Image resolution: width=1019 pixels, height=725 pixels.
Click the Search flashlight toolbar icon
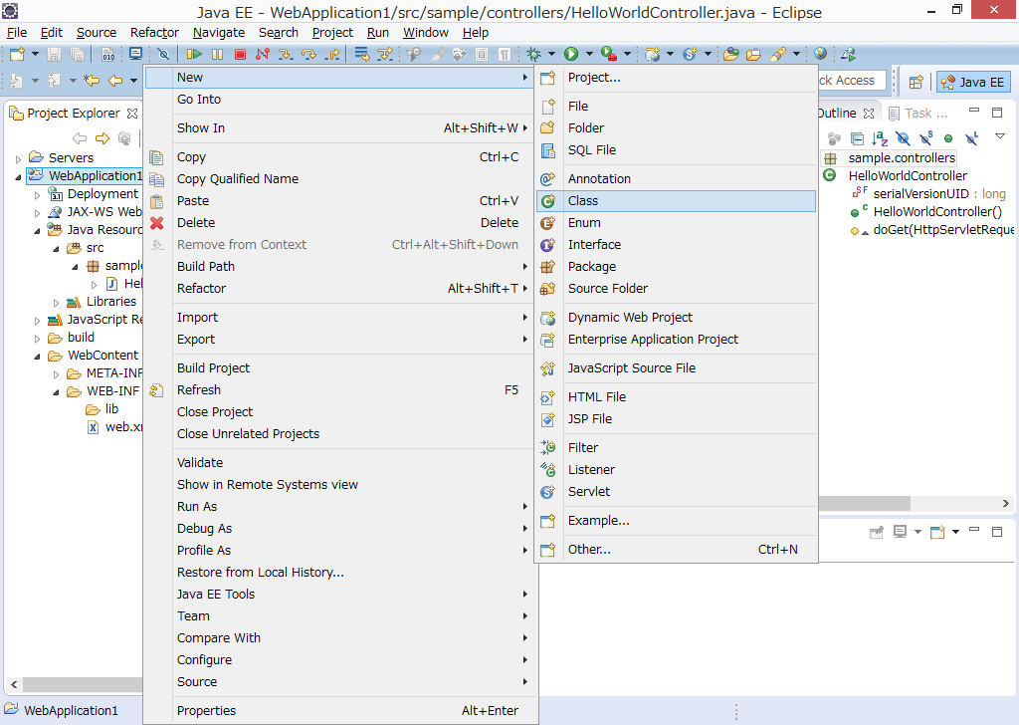pos(778,54)
